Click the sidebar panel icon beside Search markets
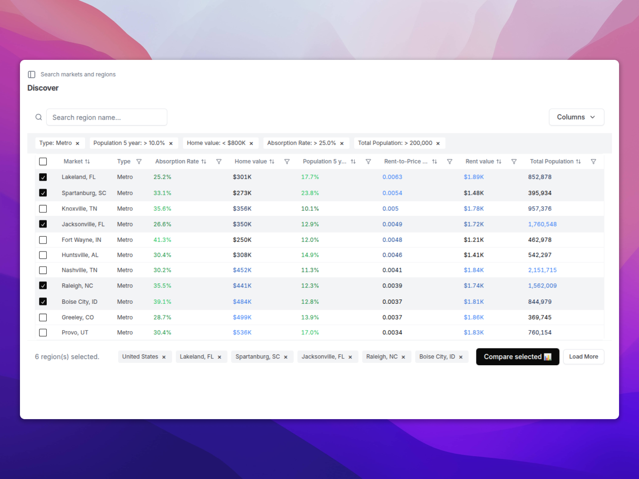This screenshot has width=639, height=479. (32, 74)
